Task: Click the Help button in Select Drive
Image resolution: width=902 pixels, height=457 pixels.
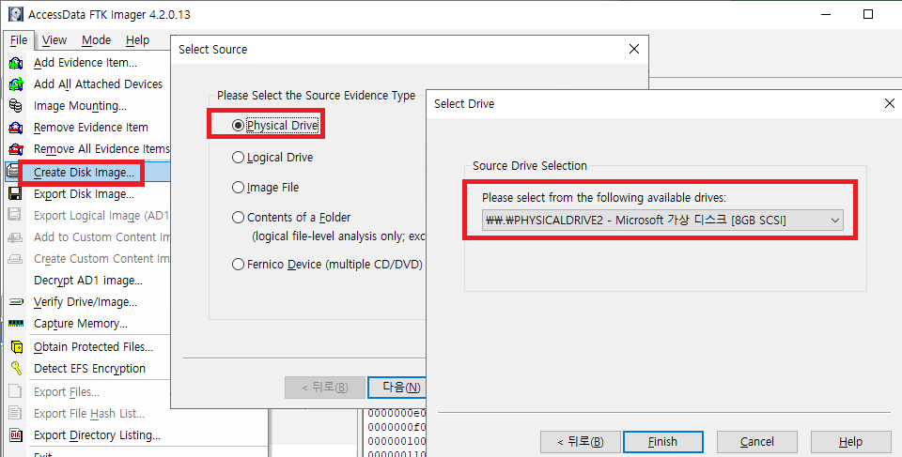Action: tap(849, 442)
